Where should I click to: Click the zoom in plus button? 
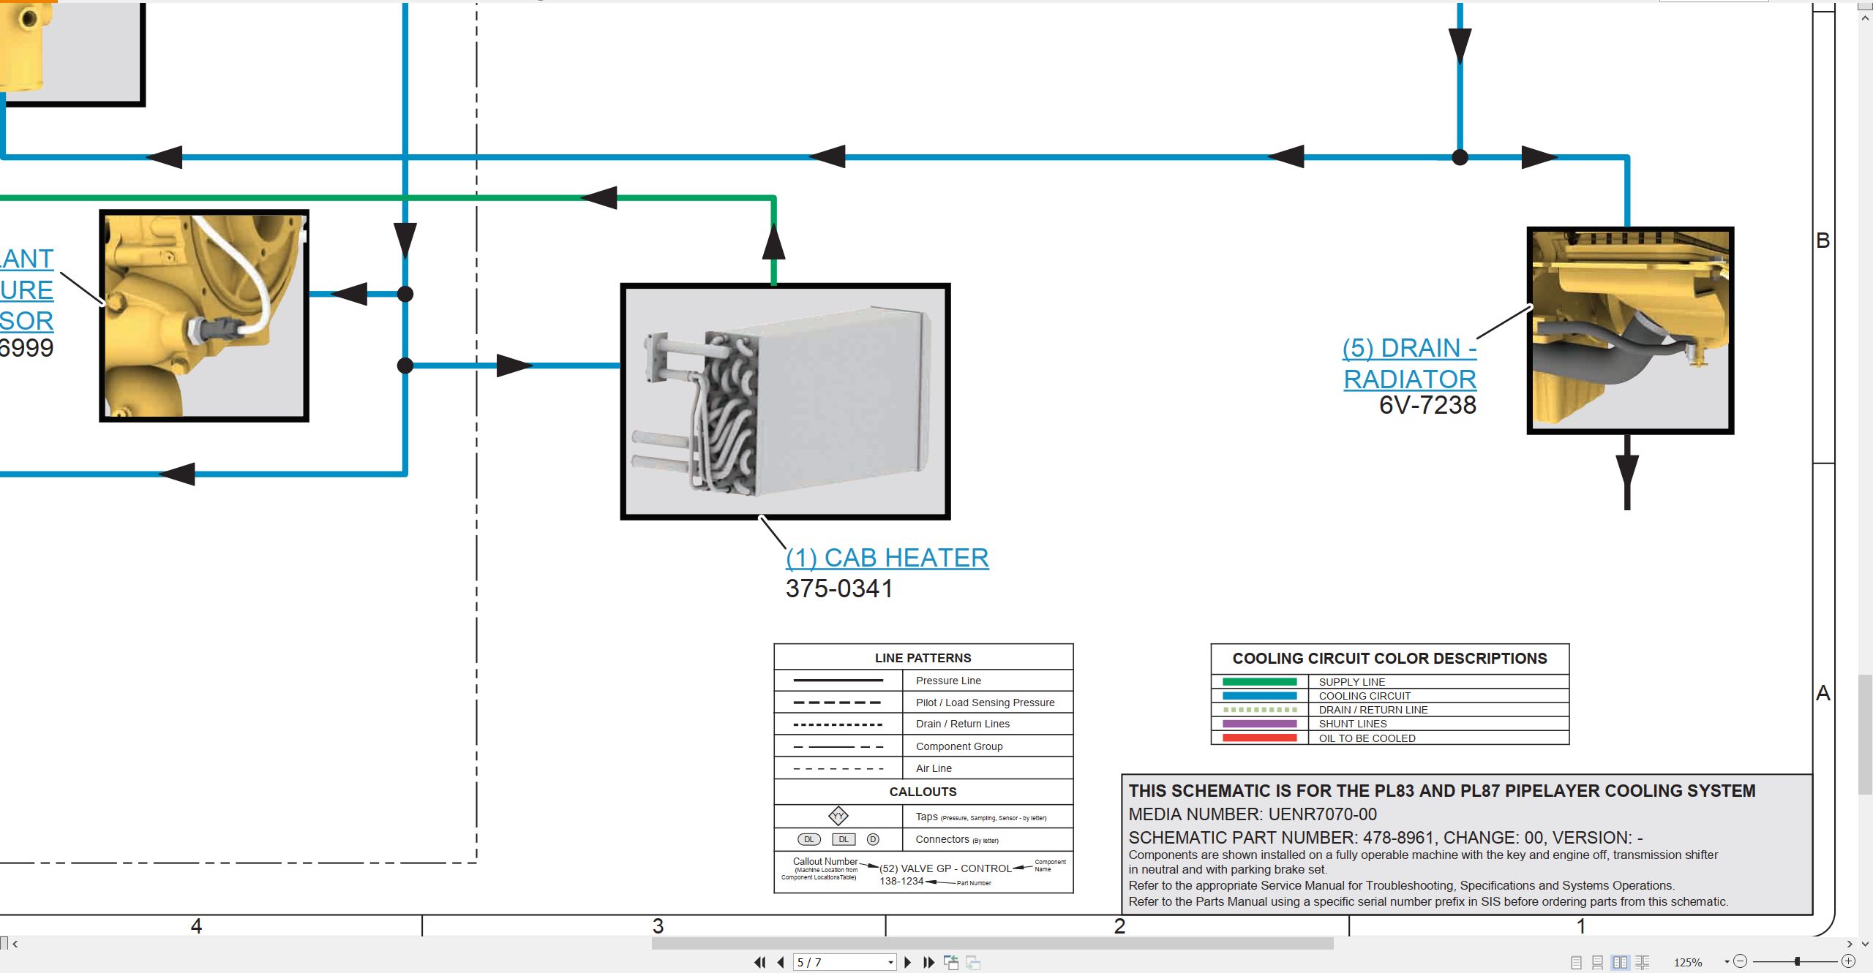tap(1848, 961)
